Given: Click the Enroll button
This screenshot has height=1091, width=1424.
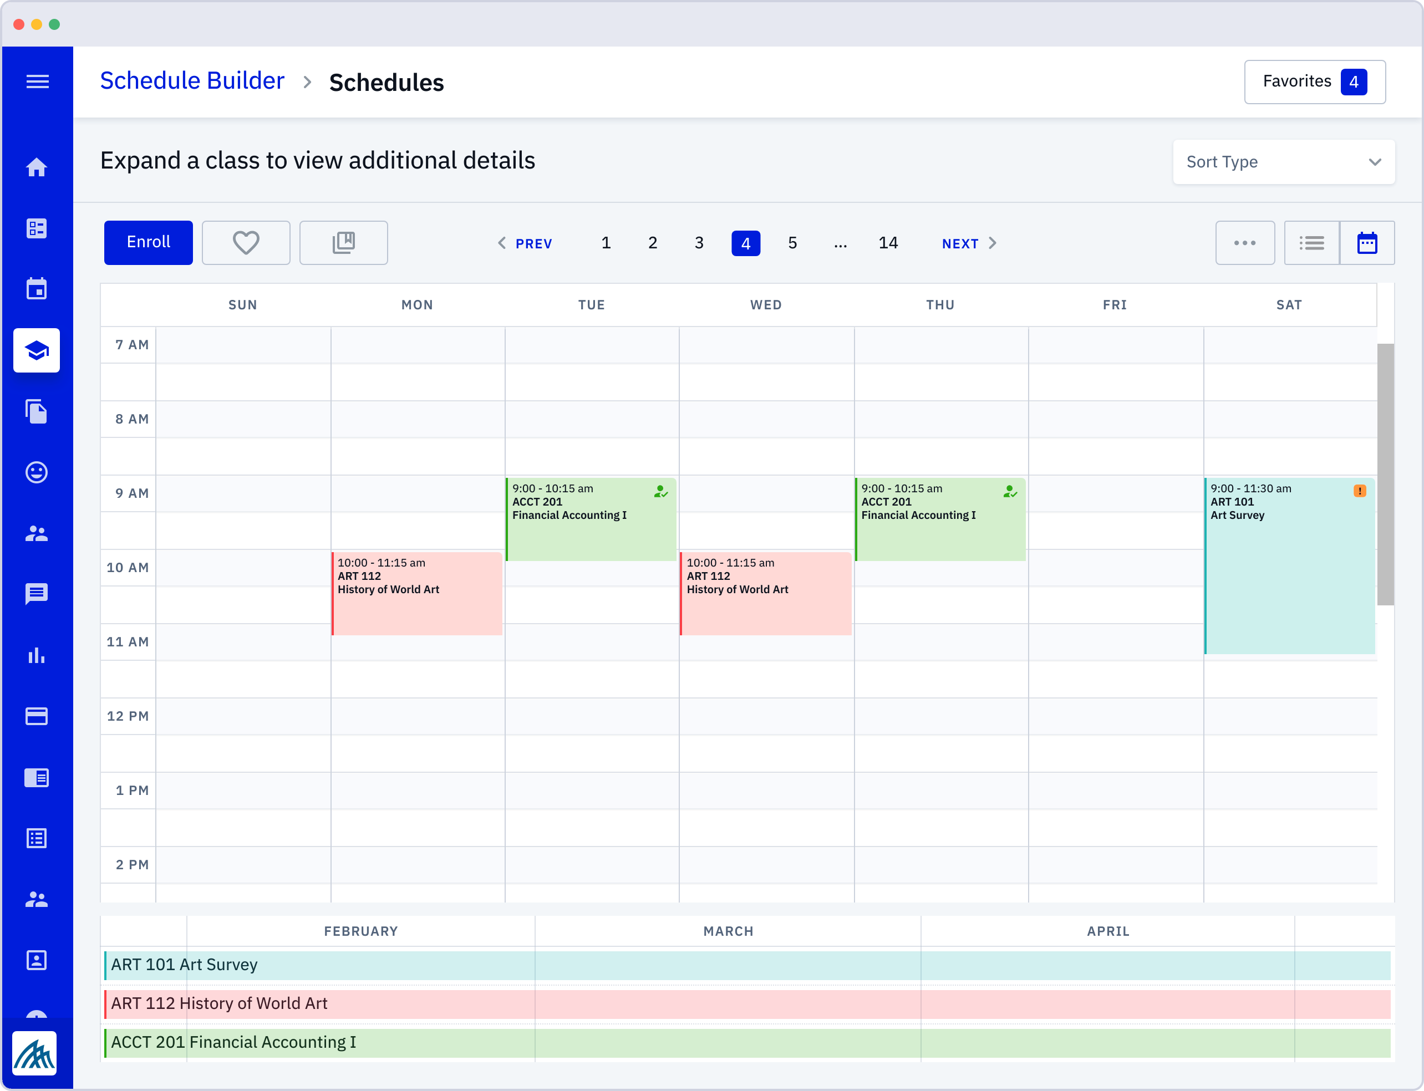Looking at the screenshot, I should pos(148,243).
